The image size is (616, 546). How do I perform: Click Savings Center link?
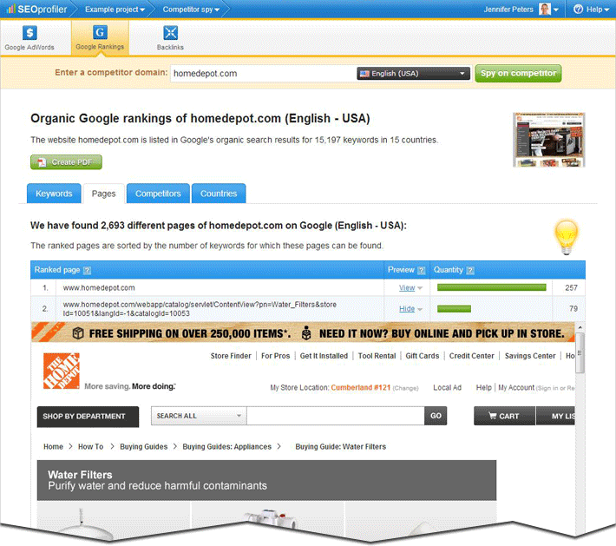click(x=530, y=356)
